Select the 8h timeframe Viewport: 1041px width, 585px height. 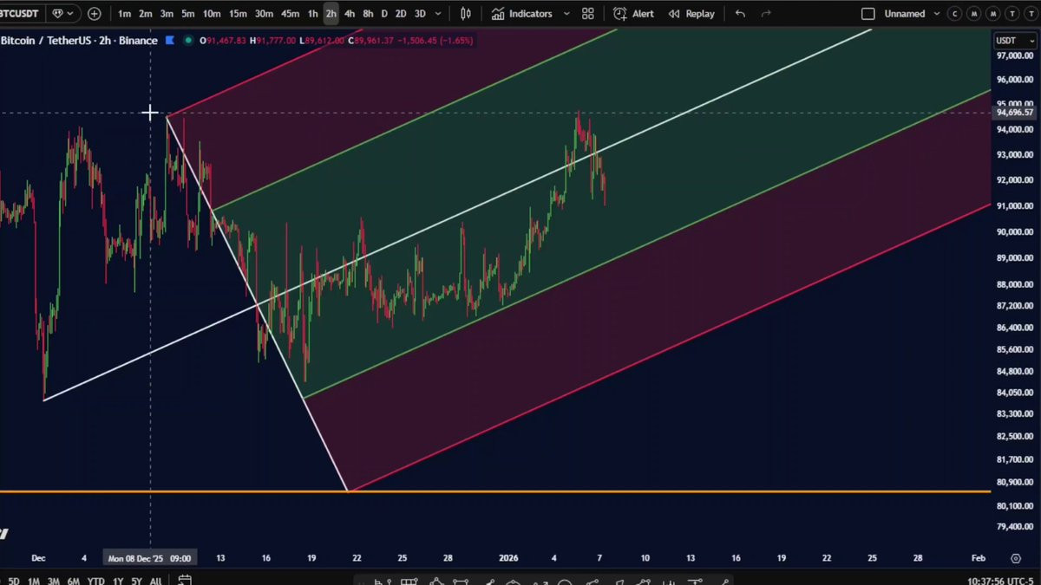click(368, 14)
